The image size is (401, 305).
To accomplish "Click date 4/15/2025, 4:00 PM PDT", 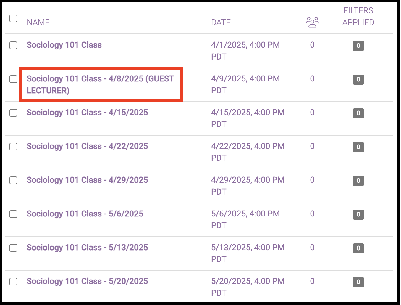I will tap(248, 118).
